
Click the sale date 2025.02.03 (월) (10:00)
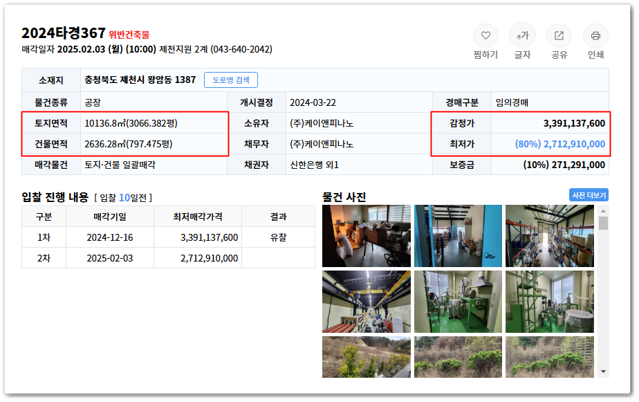106,49
